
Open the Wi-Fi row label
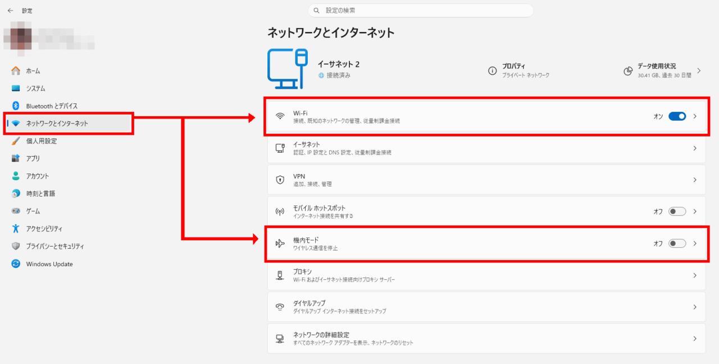pos(300,113)
